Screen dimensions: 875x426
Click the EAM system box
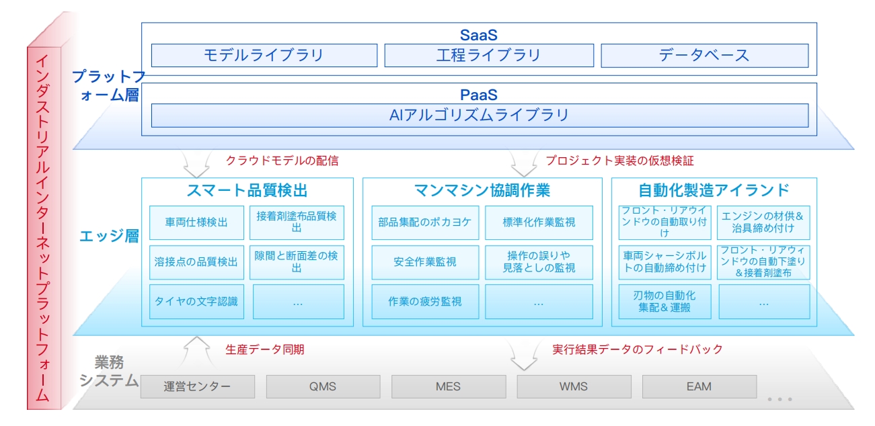click(699, 386)
